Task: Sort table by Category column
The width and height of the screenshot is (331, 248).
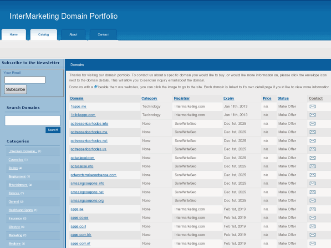Action: [x=149, y=98]
